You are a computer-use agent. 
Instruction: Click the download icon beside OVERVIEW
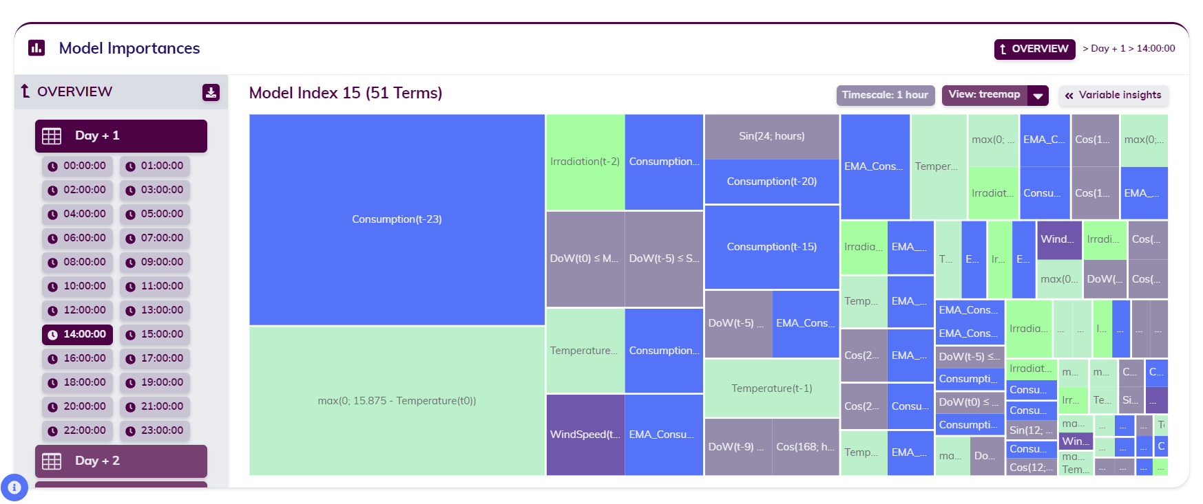(211, 92)
